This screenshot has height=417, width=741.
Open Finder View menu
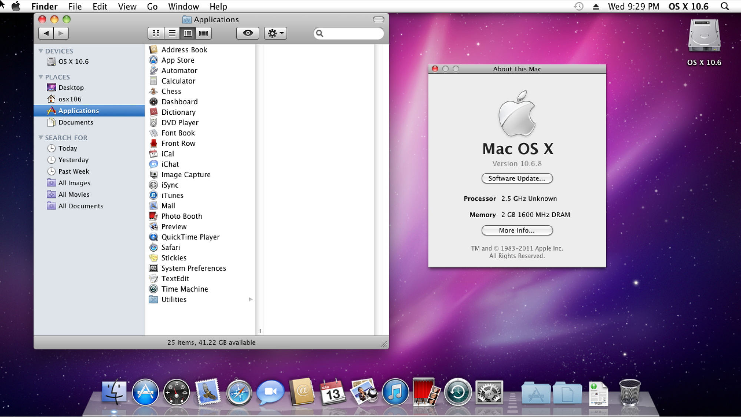coord(126,6)
